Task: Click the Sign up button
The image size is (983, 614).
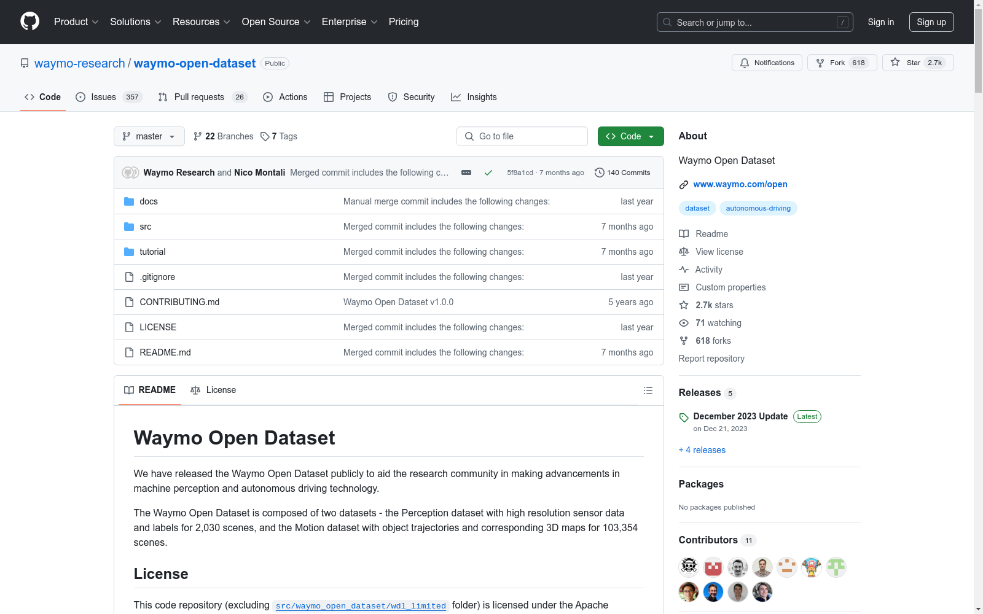Action: click(x=931, y=22)
